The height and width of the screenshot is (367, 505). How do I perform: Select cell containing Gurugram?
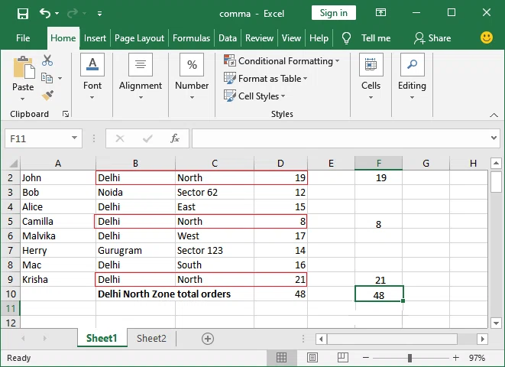[x=135, y=250]
